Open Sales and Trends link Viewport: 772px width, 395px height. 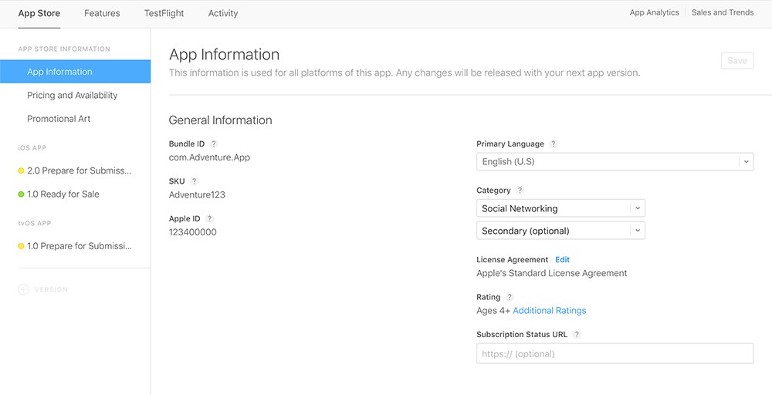723,13
